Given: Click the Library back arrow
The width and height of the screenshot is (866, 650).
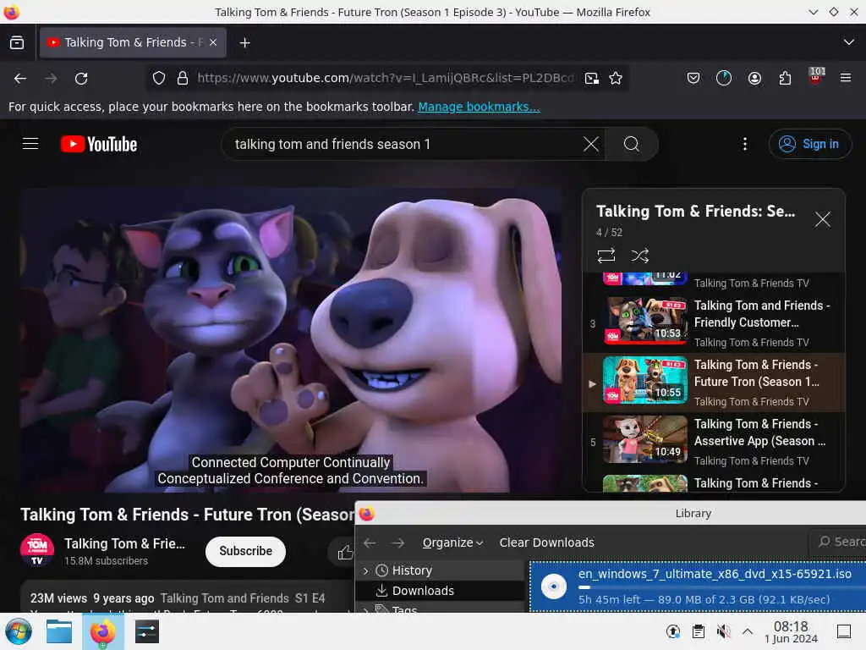Looking at the screenshot, I should coord(370,543).
